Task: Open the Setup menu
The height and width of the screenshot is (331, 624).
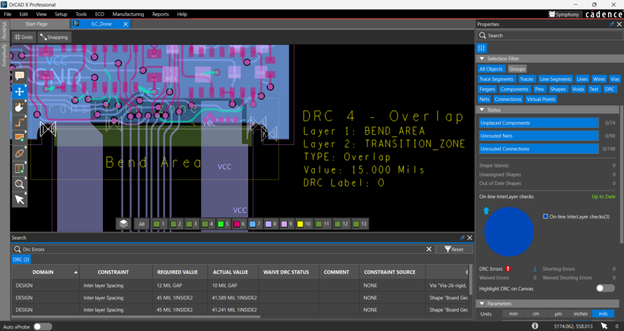Action: click(x=61, y=14)
